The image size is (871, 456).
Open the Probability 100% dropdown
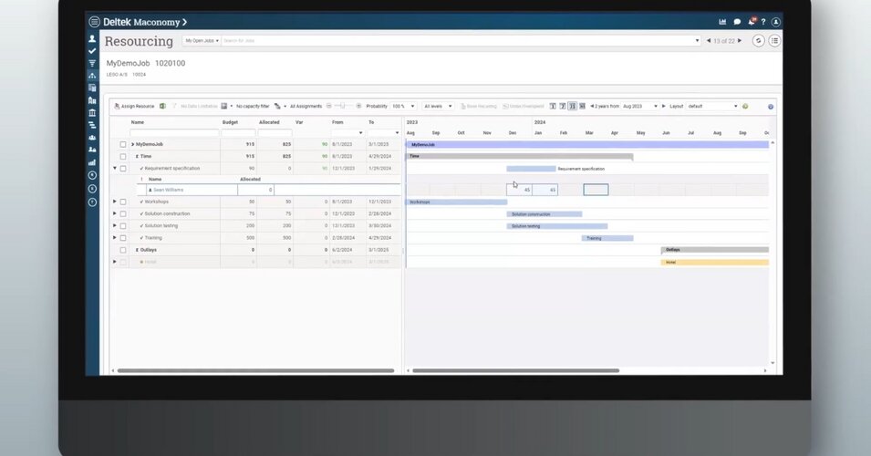tap(404, 106)
